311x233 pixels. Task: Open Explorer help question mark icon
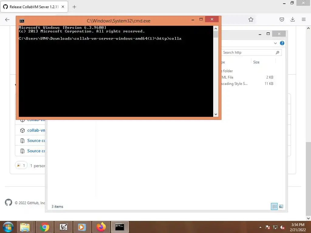(282, 43)
